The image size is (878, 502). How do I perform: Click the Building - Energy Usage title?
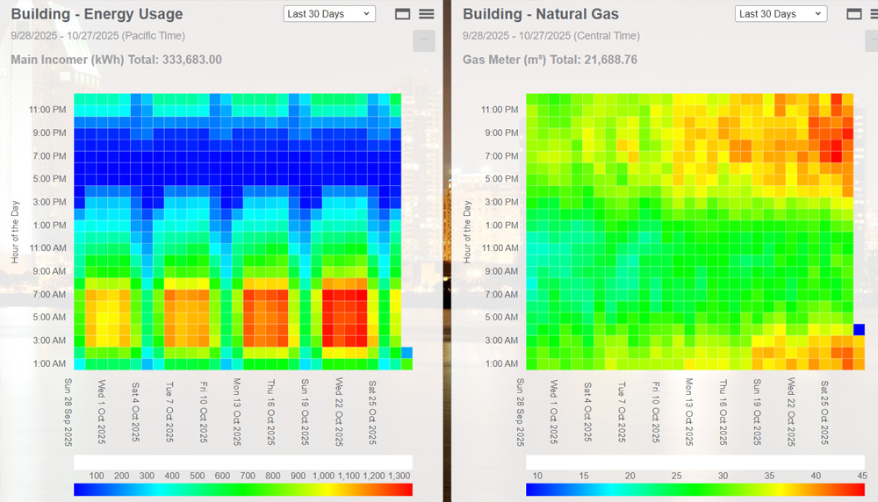point(97,14)
